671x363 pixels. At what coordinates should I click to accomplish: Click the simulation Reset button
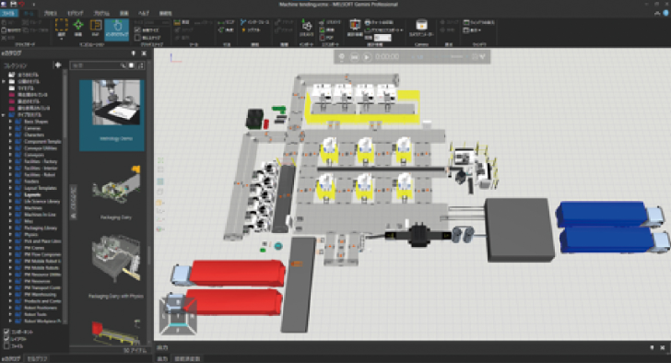pos(354,57)
